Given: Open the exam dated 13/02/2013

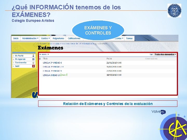Looking at the screenshot, I should tap(53, 67).
